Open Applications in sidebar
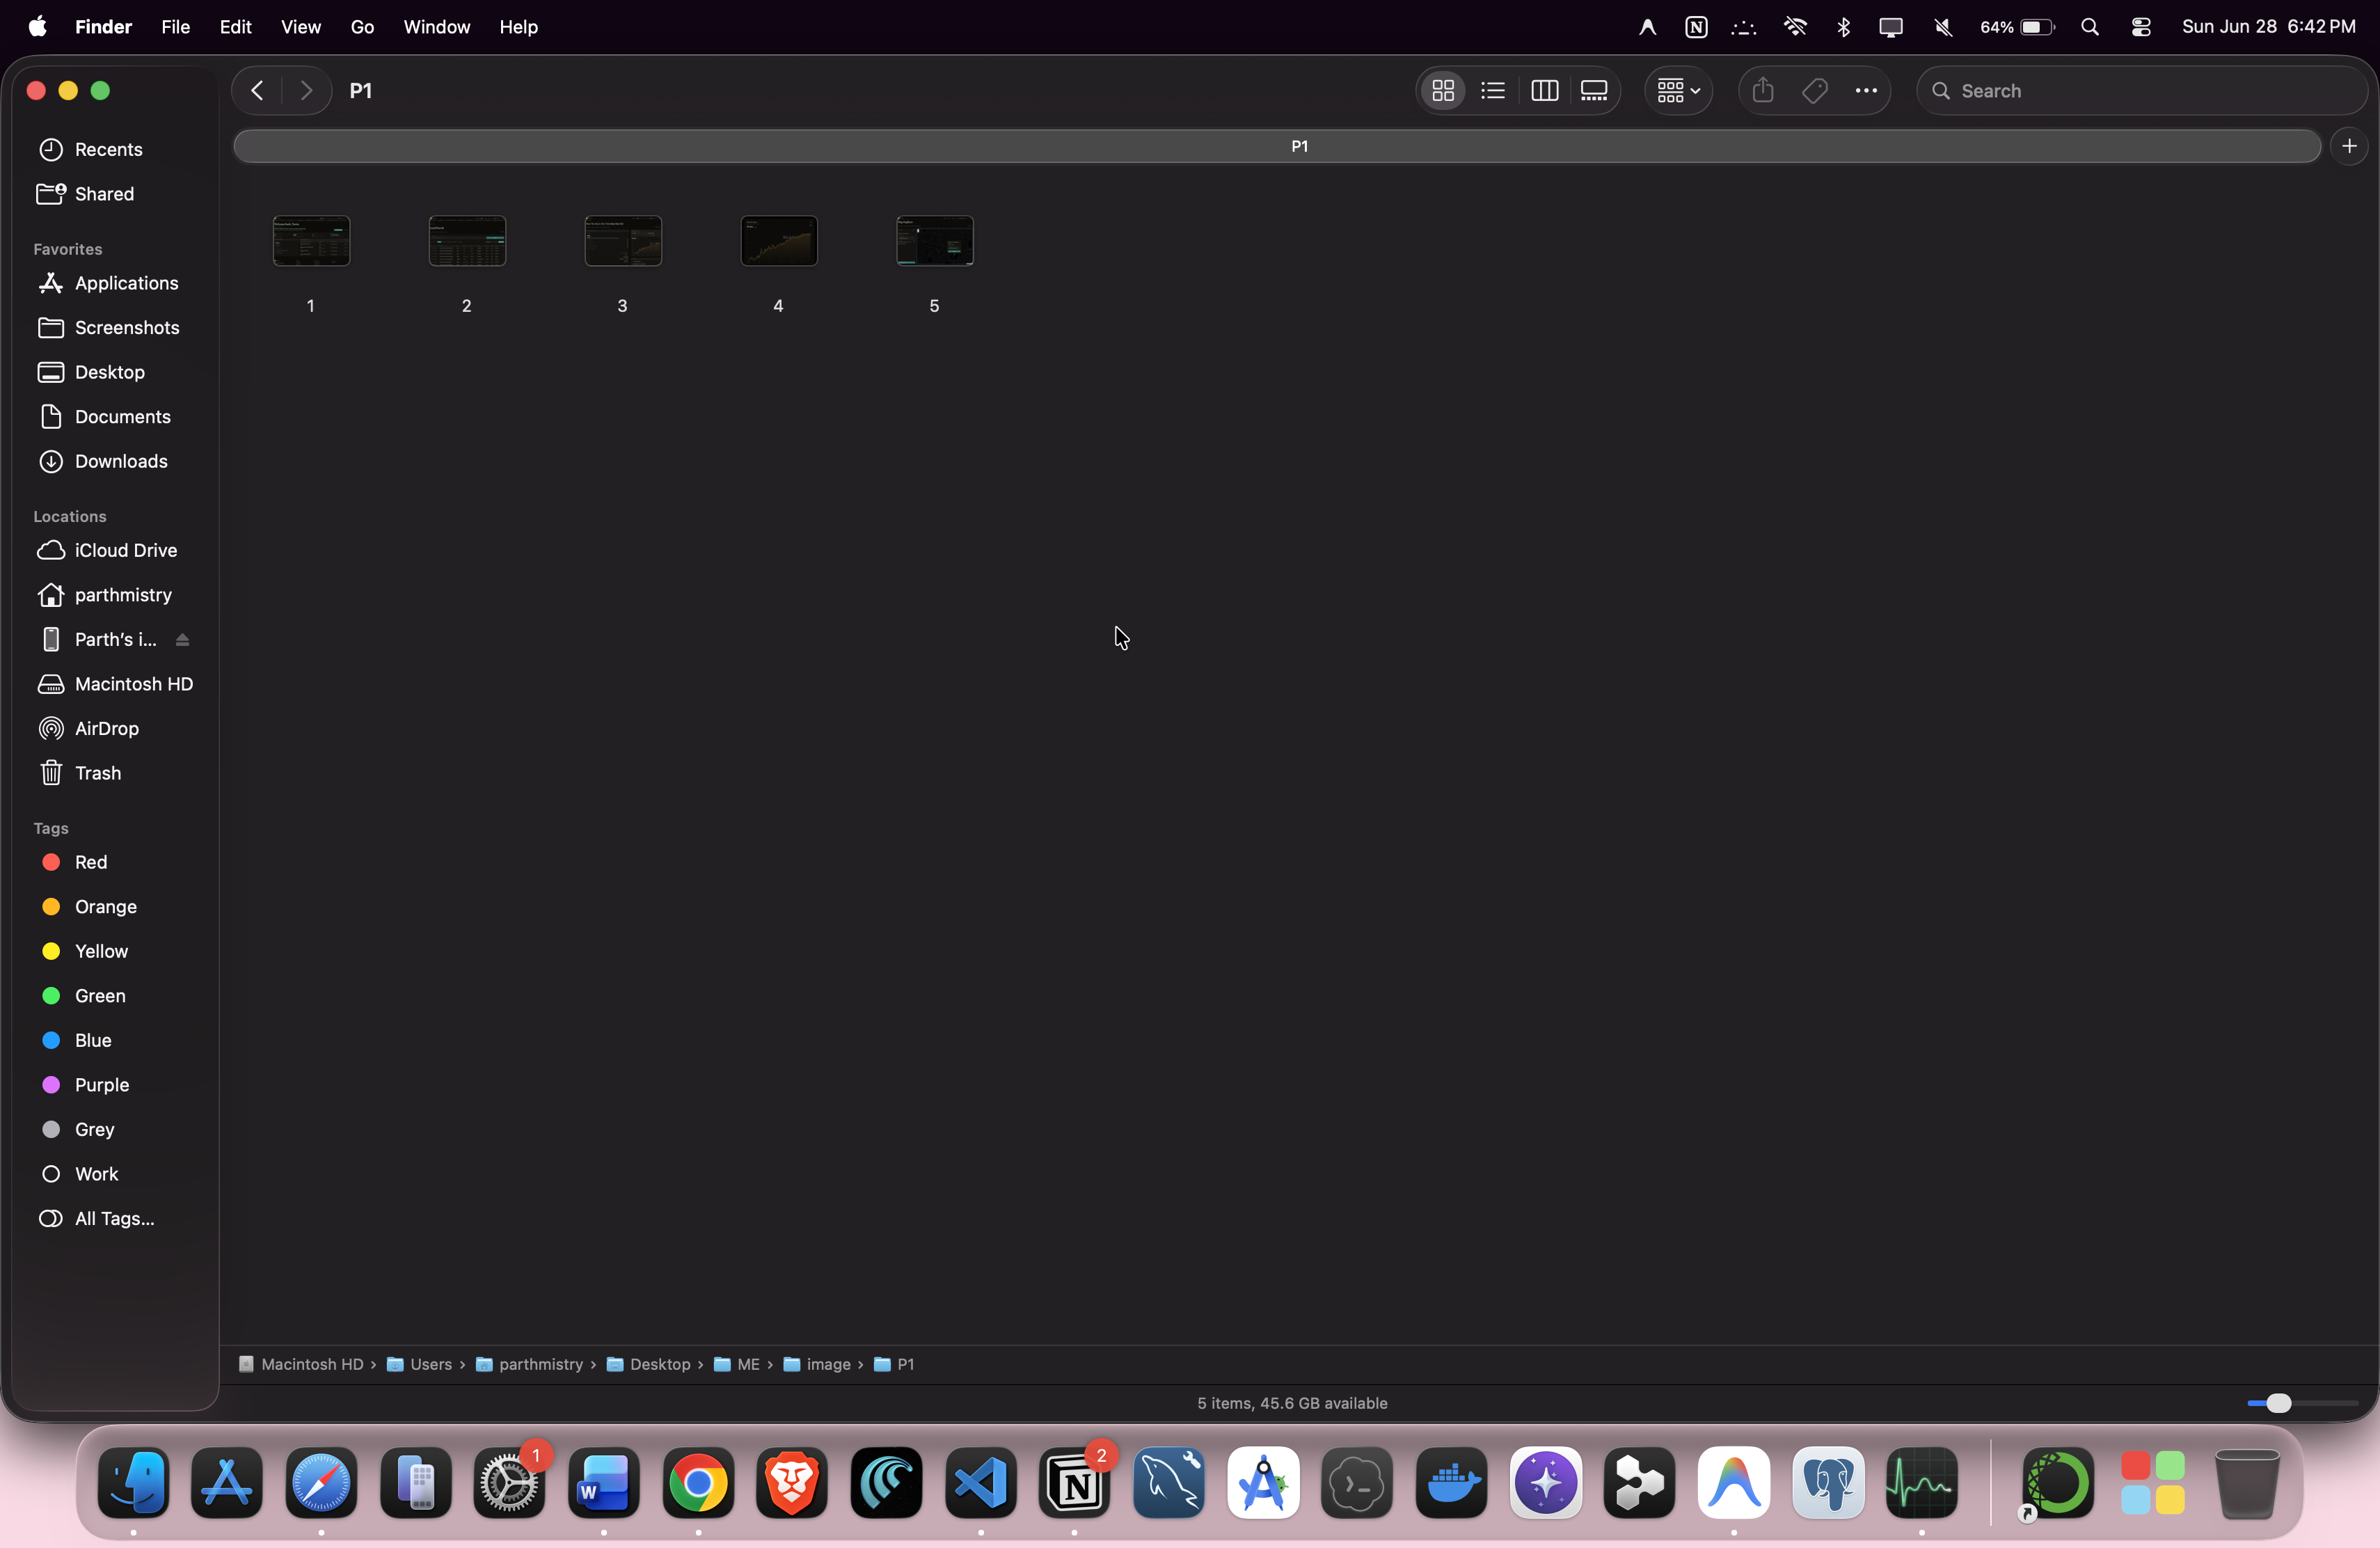 (x=126, y=283)
